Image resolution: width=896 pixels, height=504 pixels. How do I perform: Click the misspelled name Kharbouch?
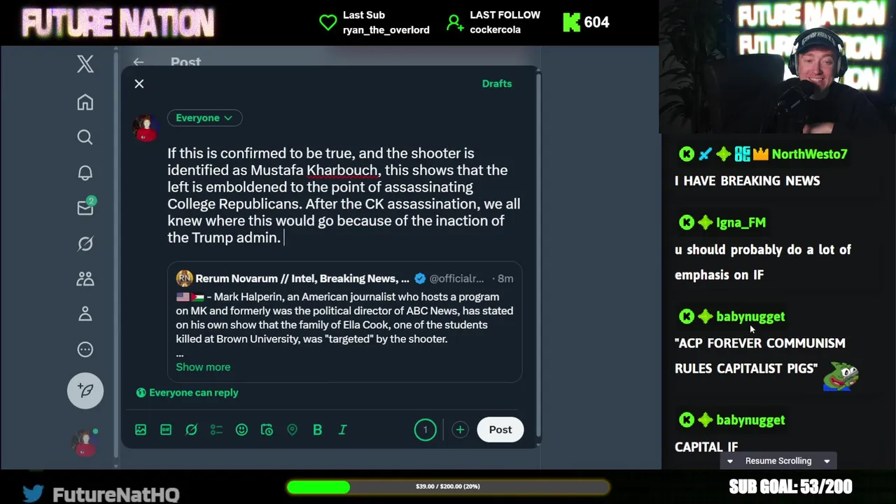point(342,170)
